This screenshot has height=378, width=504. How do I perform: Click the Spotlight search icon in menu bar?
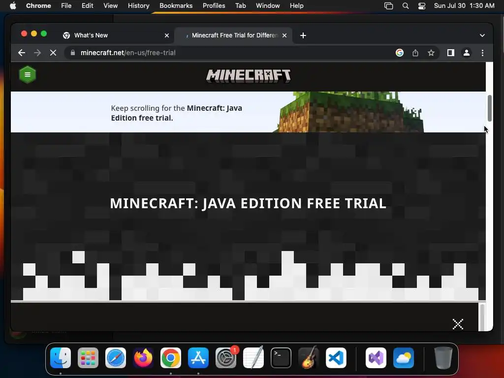[x=406, y=6]
